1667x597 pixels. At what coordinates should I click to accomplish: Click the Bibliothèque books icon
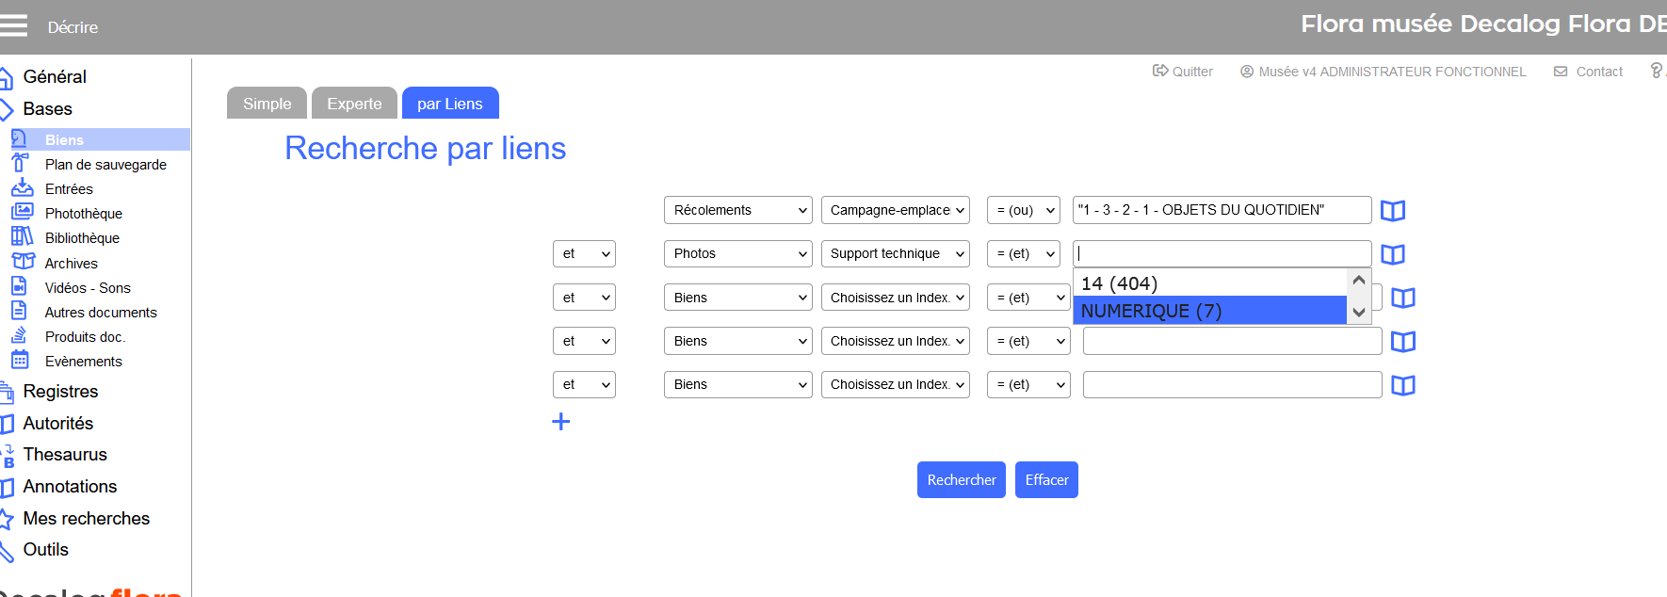pyautogui.click(x=22, y=236)
